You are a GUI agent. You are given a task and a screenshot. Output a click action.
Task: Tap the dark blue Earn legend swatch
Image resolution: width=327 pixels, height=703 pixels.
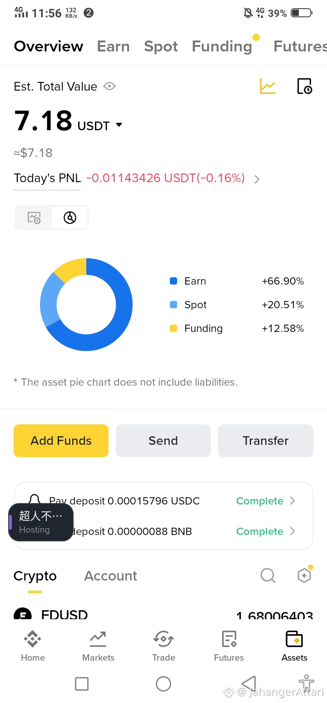click(x=173, y=281)
